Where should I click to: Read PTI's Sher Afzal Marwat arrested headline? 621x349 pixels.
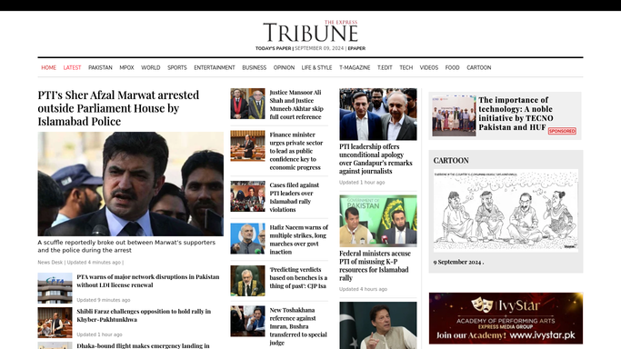pos(118,108)
